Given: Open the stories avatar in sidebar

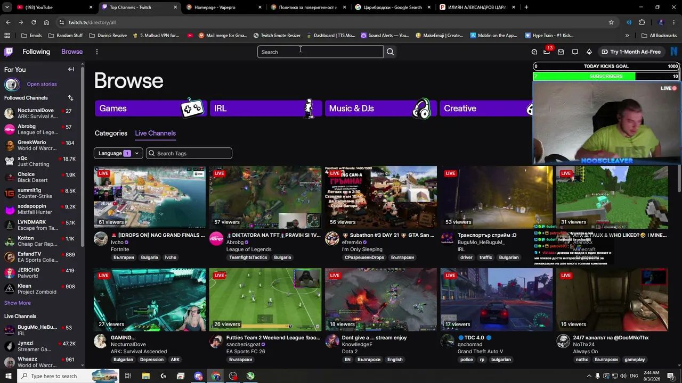Looking at the screenshot, I should coord(12,84).
